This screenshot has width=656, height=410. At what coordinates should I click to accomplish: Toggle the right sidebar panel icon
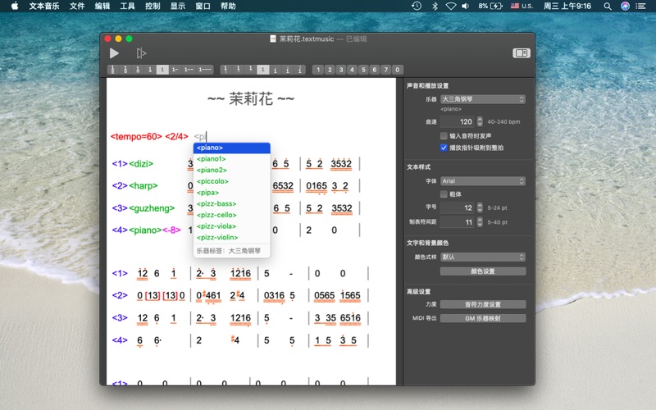(521, 53)
